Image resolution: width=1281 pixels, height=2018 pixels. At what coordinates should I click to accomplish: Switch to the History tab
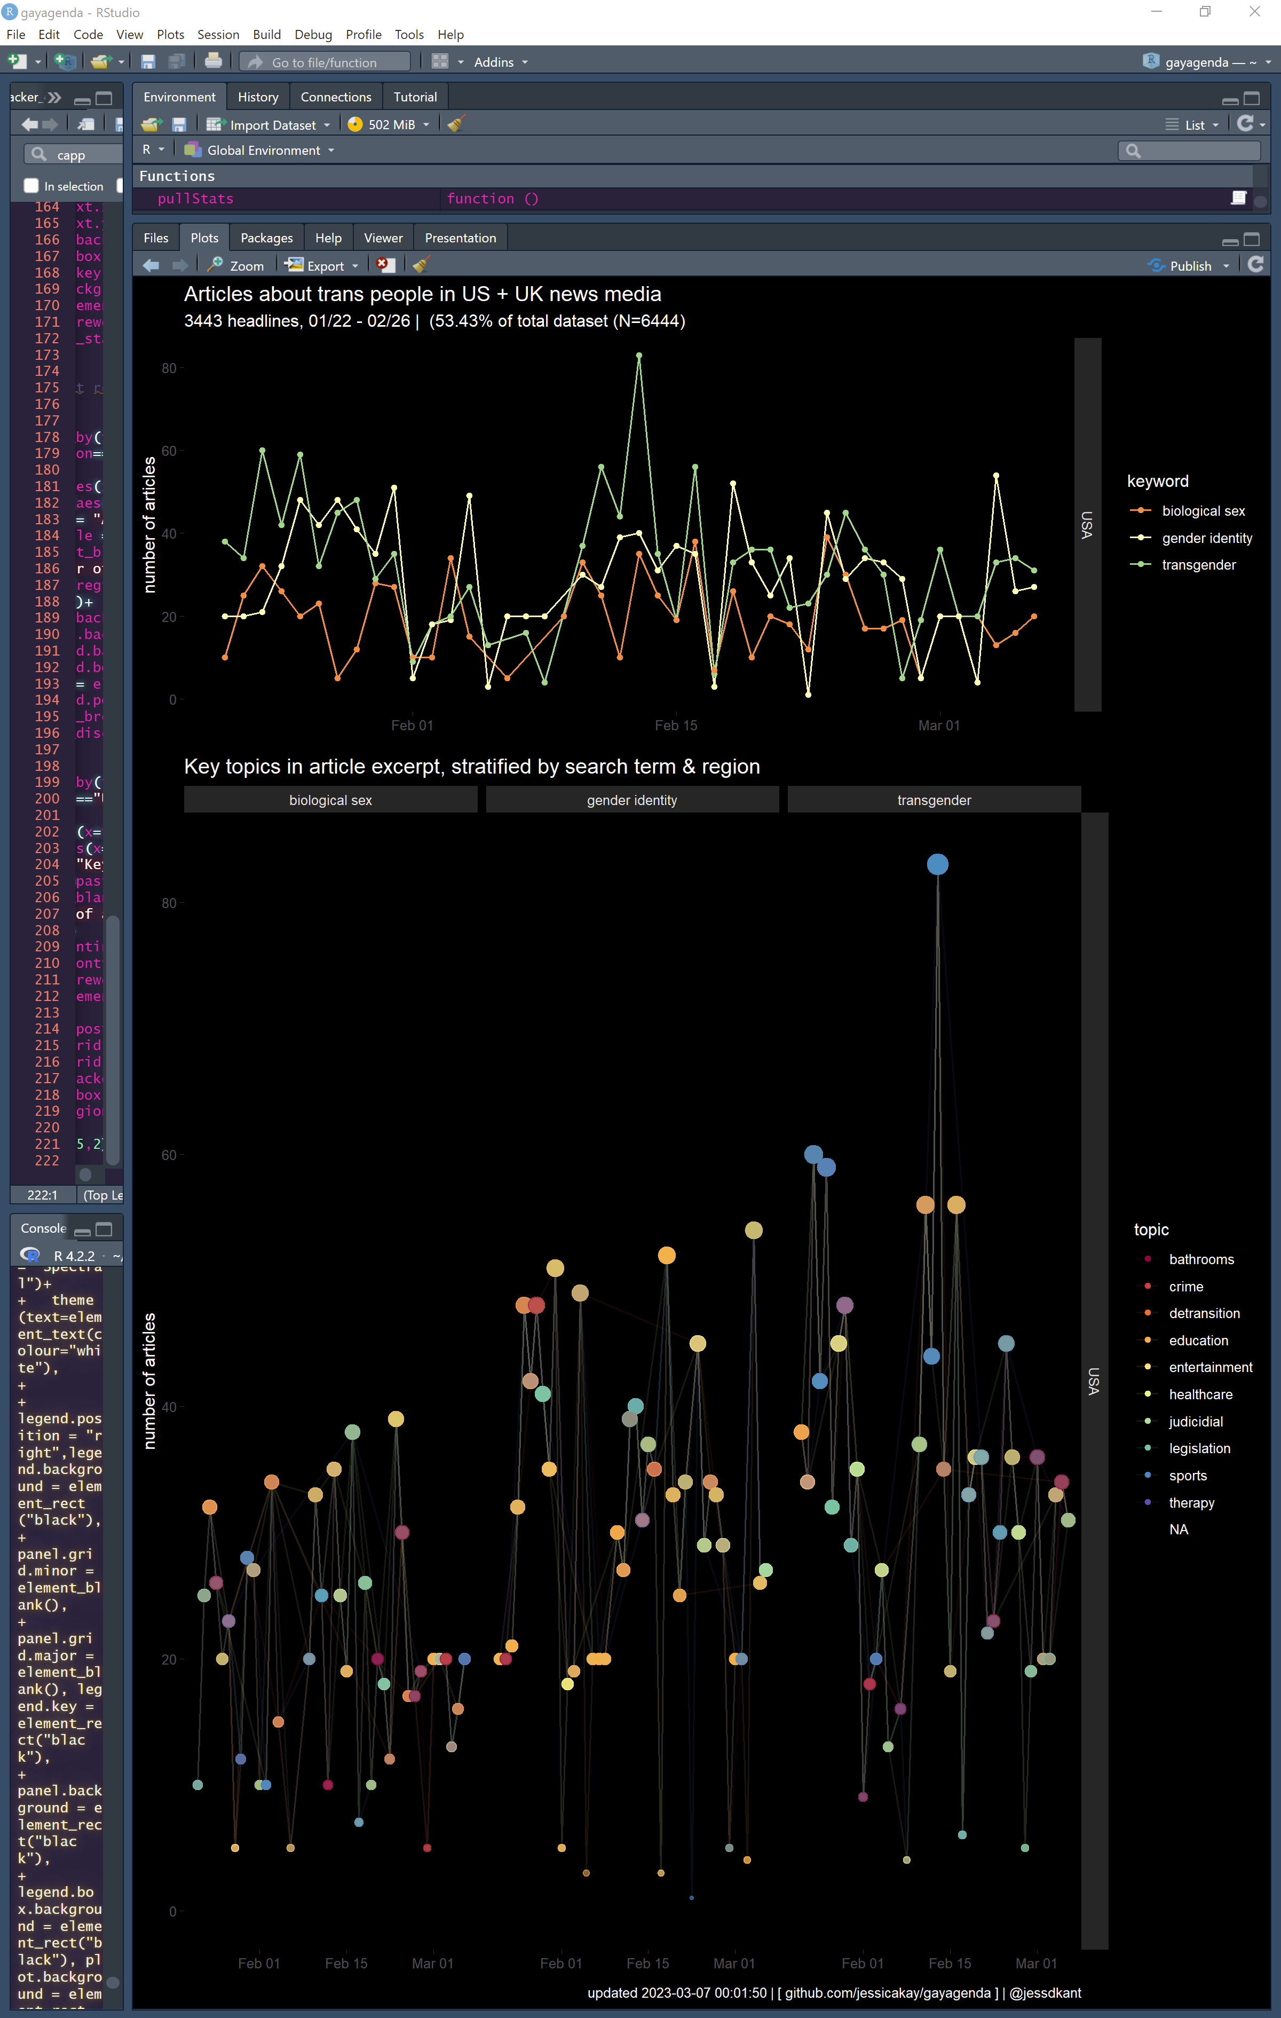[x=257, y=97]
